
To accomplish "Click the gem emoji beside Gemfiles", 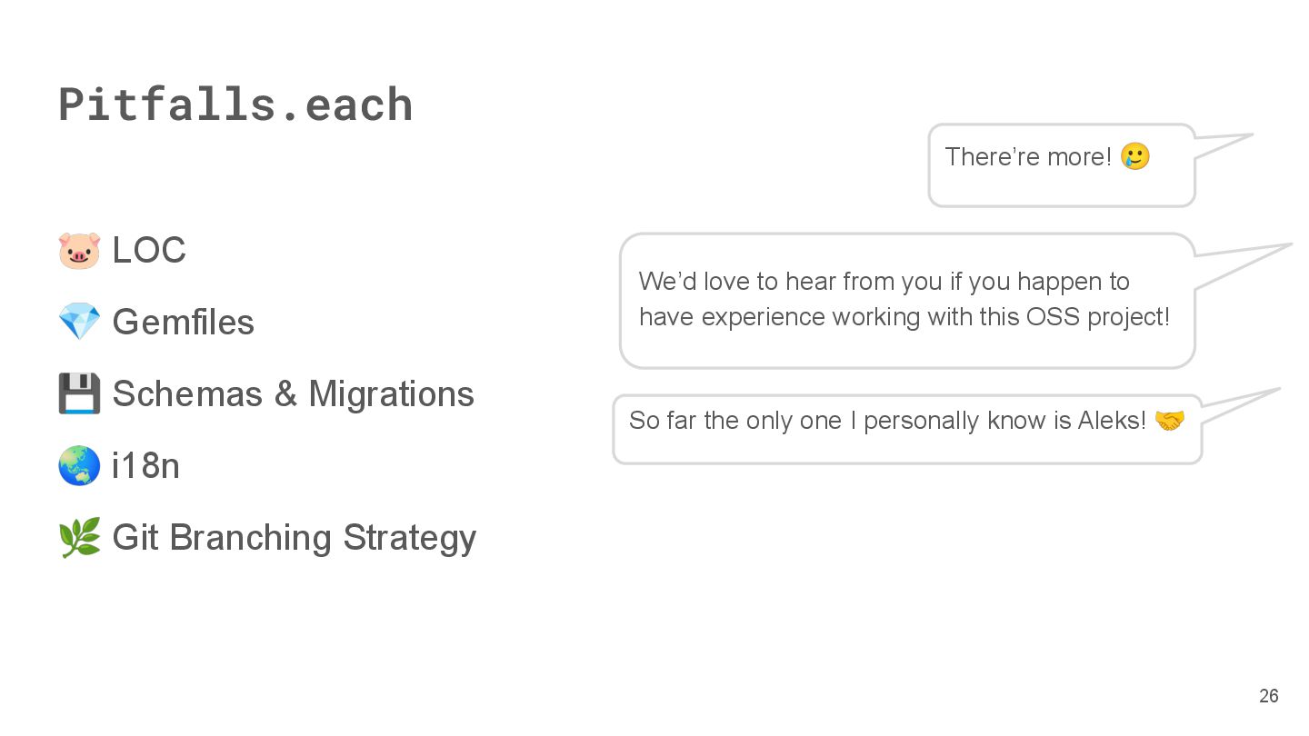I will coord(79,322).
